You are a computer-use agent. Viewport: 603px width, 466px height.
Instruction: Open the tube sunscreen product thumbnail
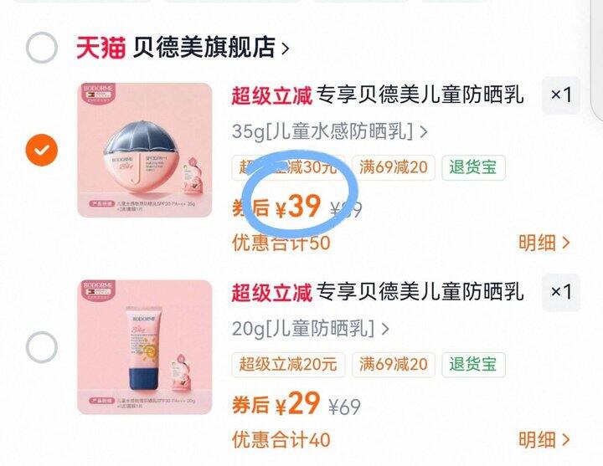pyautogui.click(x=145, y=347)
